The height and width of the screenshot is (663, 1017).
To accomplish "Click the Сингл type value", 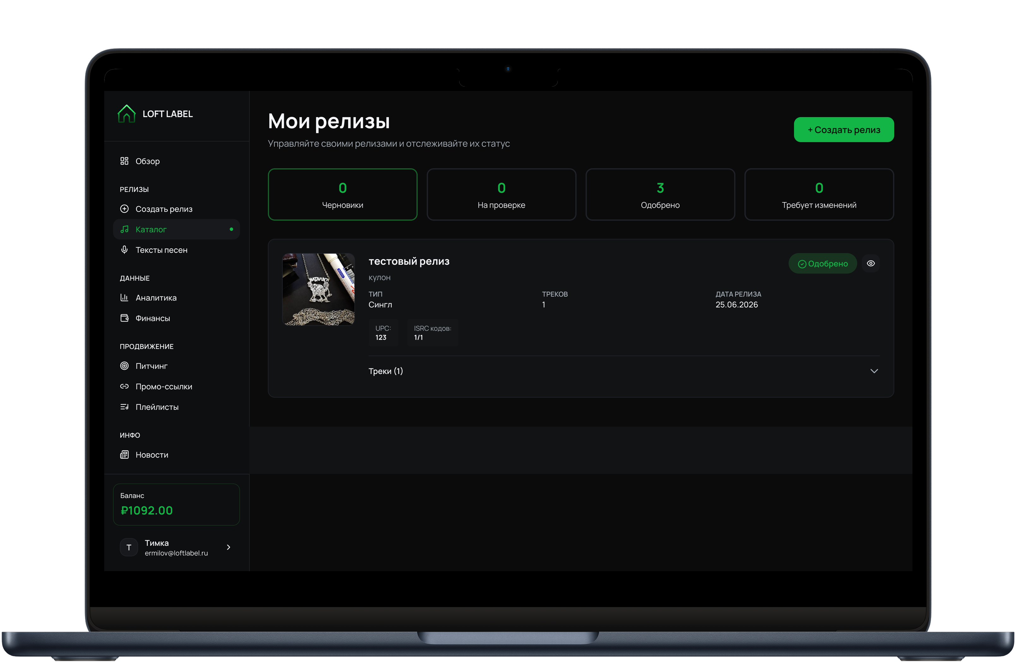I will coord(380,305).
